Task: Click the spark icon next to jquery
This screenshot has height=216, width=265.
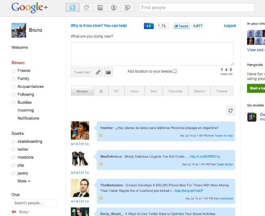Action: pos(13,173)
